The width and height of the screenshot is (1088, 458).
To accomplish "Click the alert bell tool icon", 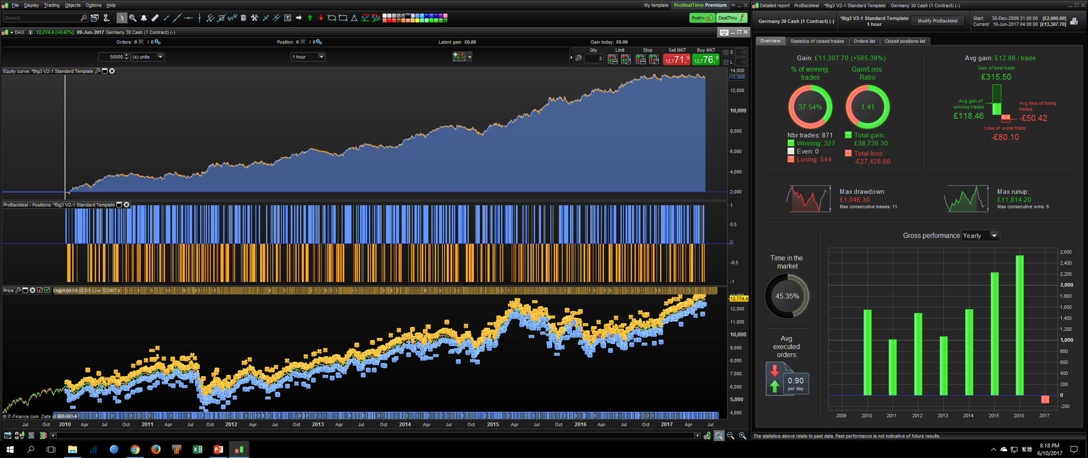I will (x=144, y=18).
